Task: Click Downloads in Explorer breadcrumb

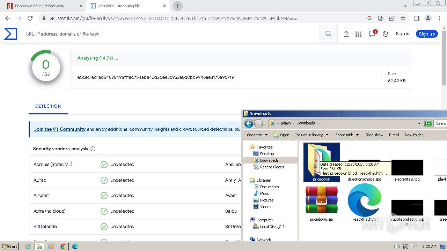Action: (306, 123)
